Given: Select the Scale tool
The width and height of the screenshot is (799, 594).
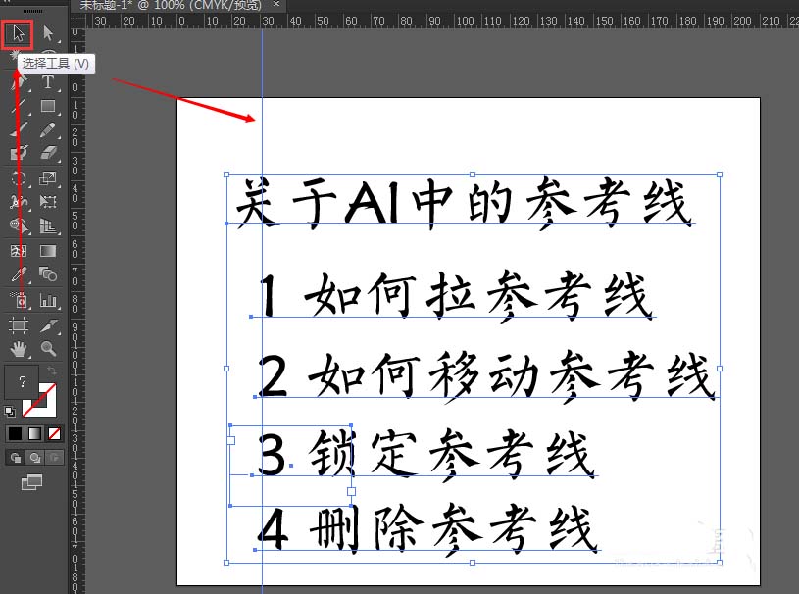Looking at the screenshot, I should point(48,178).
